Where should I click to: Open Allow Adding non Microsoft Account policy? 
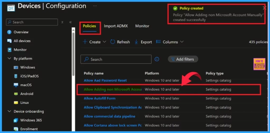(112, 89)
